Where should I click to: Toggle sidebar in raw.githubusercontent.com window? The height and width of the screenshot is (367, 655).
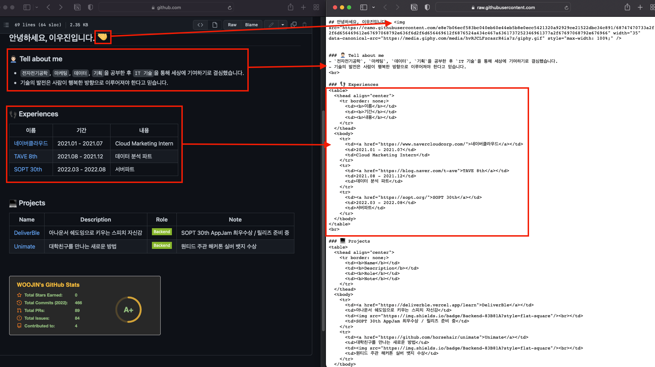[364, 7]
